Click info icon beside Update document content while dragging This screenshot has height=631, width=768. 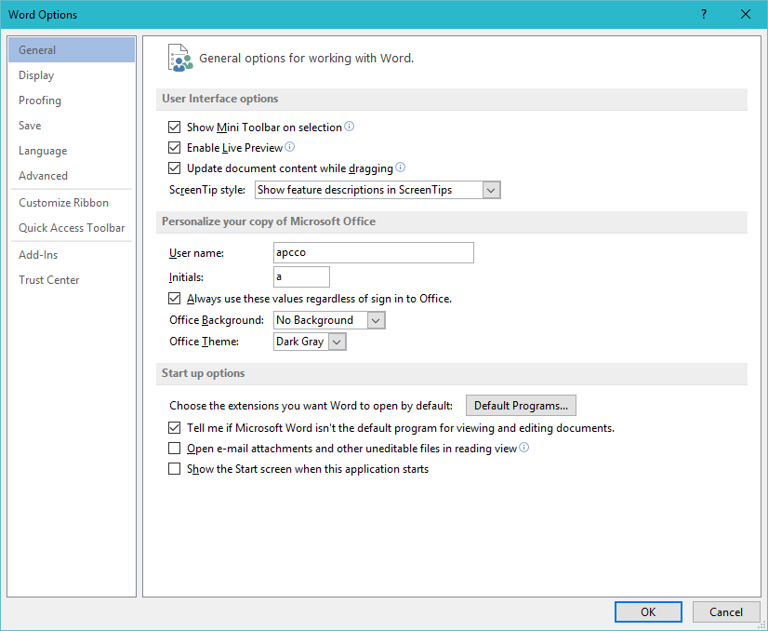click(x=401, y=168)
